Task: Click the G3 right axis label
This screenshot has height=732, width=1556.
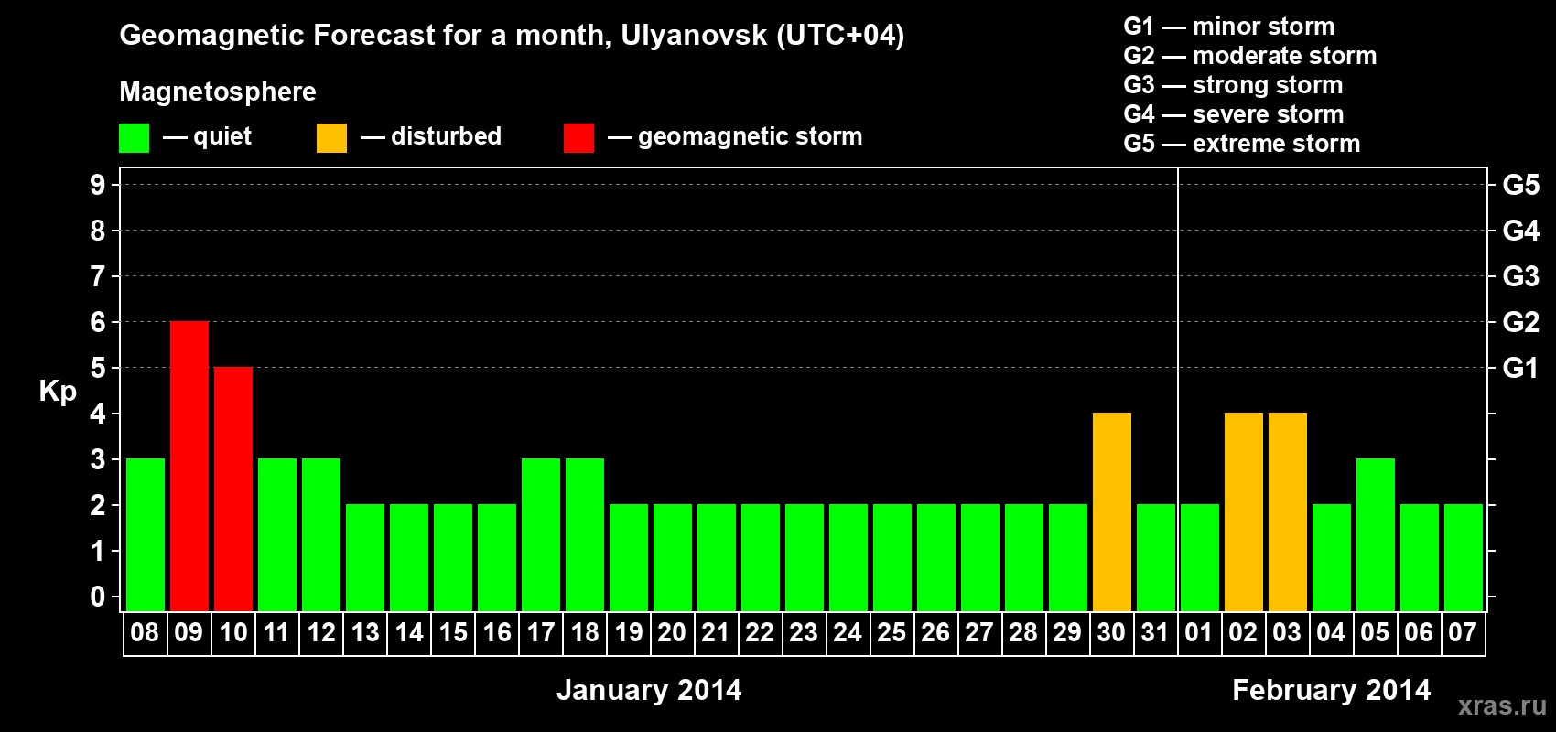Action: [1521, 276]
